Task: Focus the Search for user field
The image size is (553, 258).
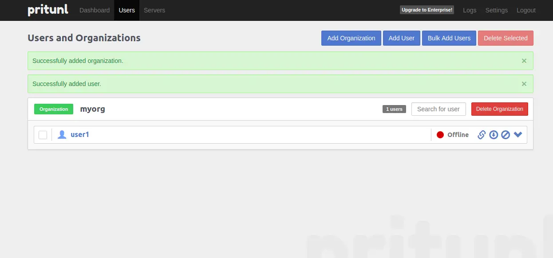Action: 438,109
